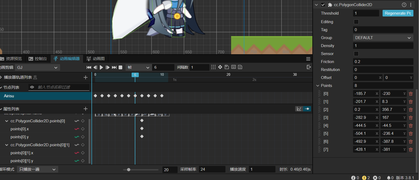Open PolygonCollider2D component options menu
The width and height of the screenshot is (419, 180).
(411, 5)
